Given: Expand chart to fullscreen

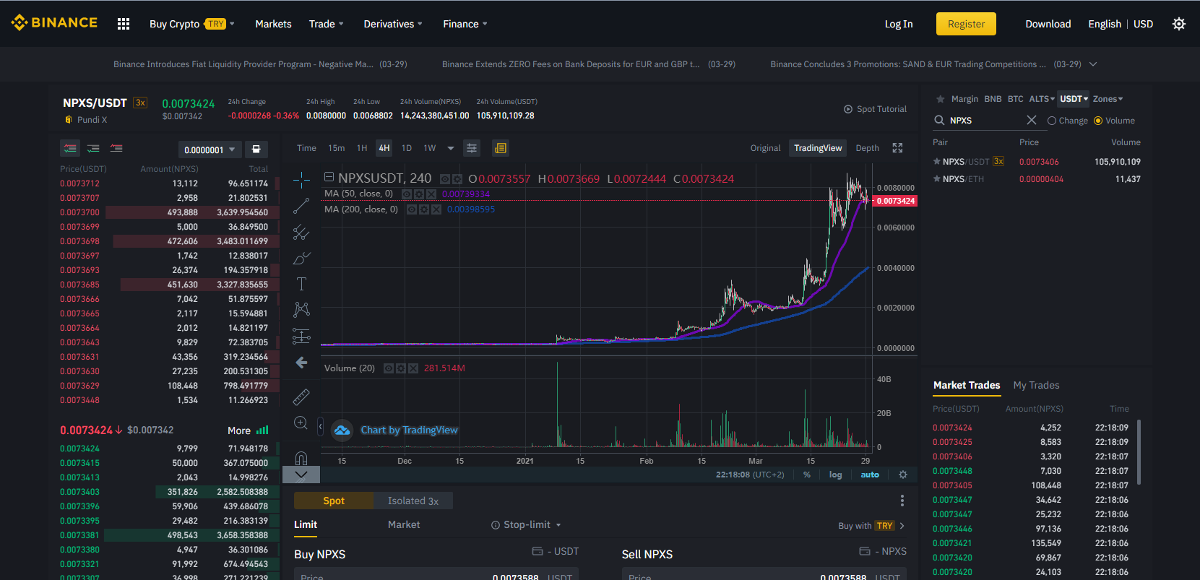Looking at the screenshot, I should pyautogui.click(x=897, y=148).
